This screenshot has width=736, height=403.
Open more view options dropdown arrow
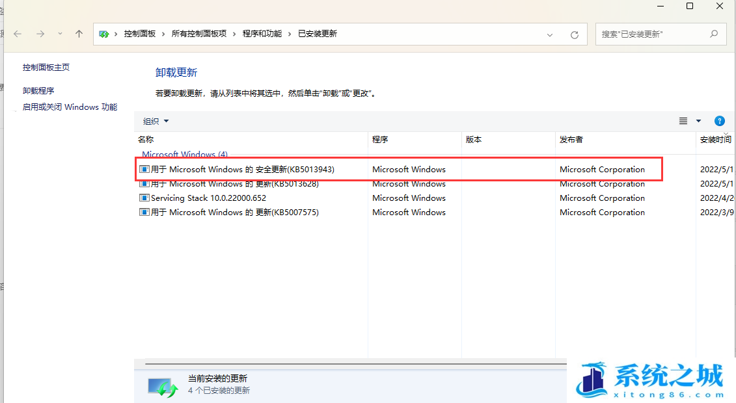pos(698,121)
